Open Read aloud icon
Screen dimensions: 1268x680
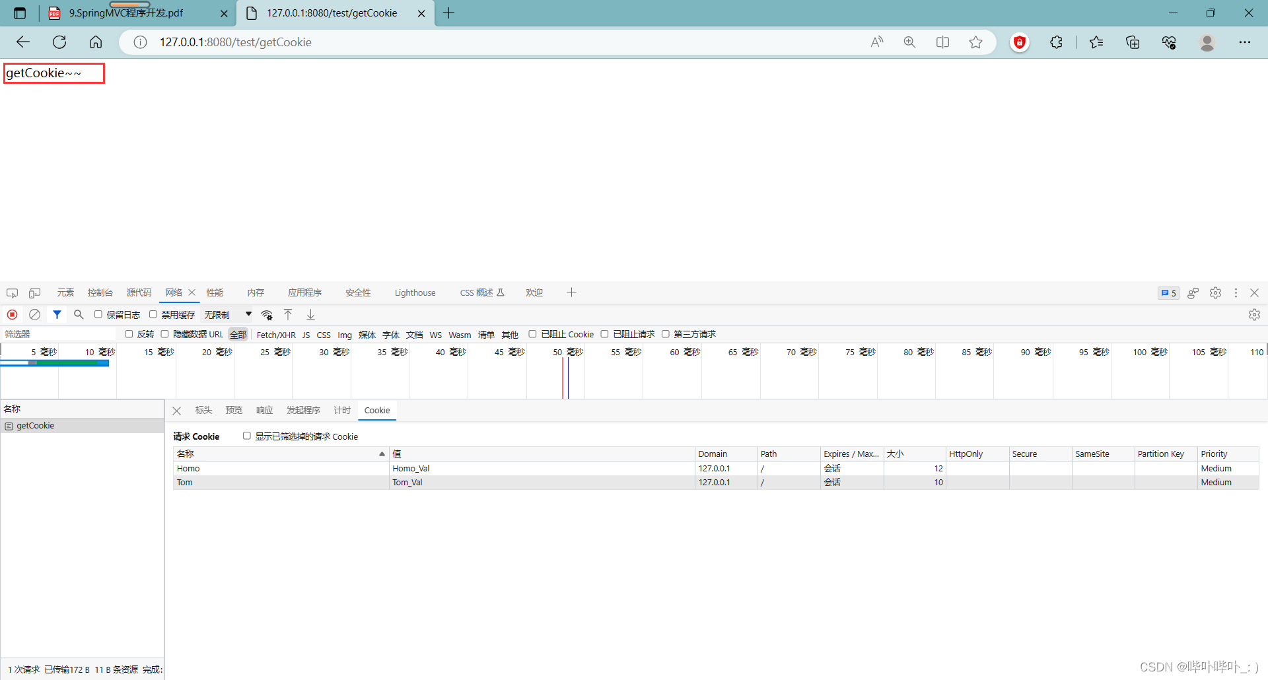pos(877,42)
